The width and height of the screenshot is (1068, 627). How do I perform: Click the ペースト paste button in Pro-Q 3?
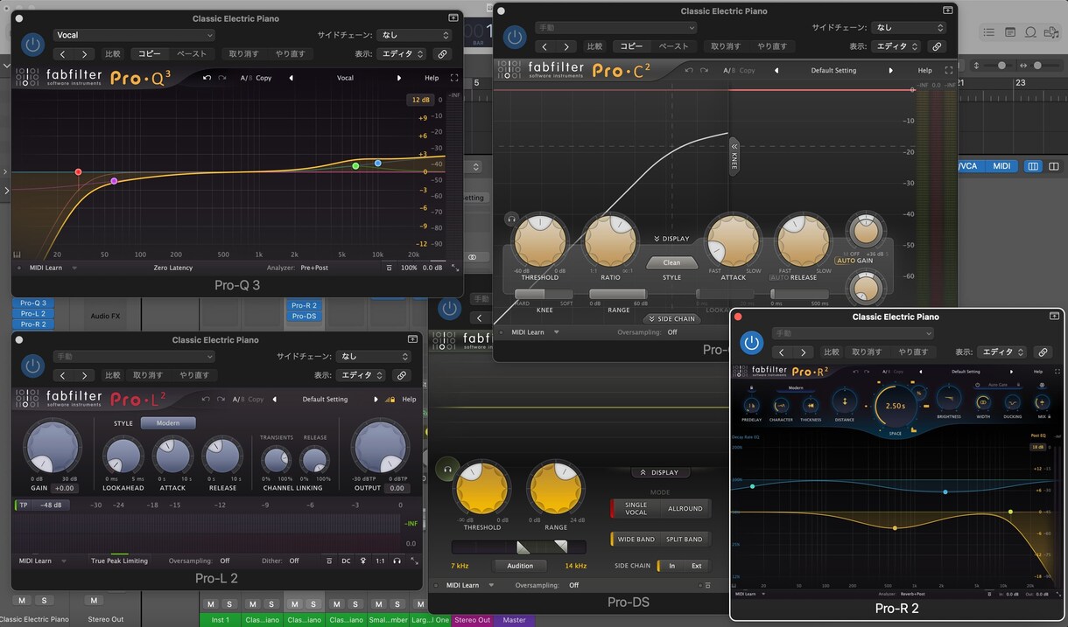(x=192, y=53)
